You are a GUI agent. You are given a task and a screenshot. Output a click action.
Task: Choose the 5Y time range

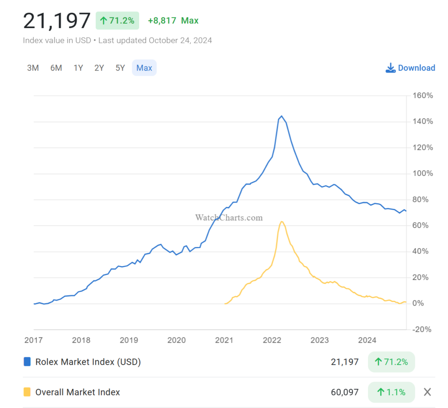click(120, 68)
